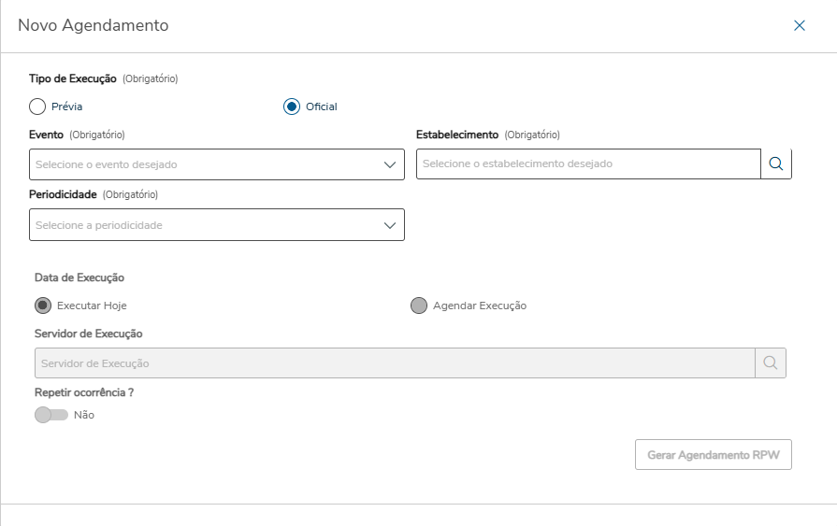
Task: Choose the Executar Hoje option
Action: tap(43, 306)
